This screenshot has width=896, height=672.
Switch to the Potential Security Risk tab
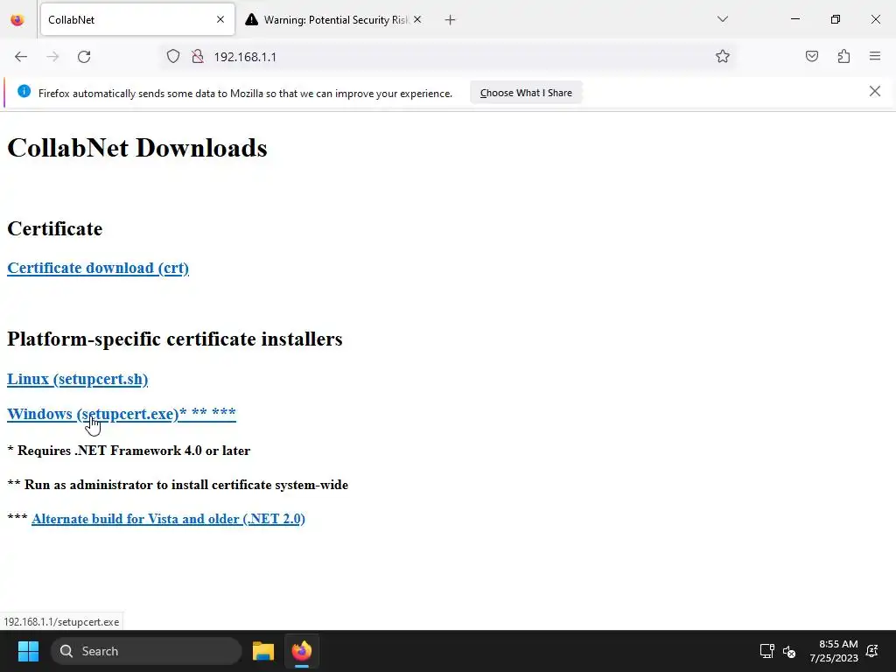333,20
